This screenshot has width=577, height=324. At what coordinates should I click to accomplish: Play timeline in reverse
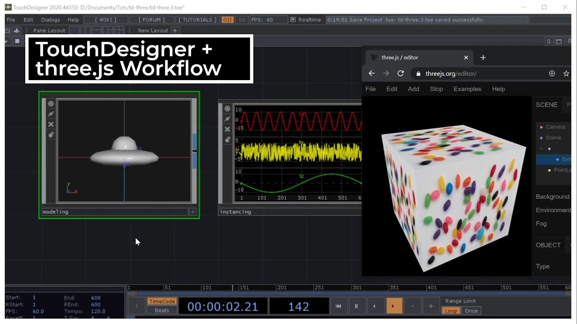[x=374, y=306]
